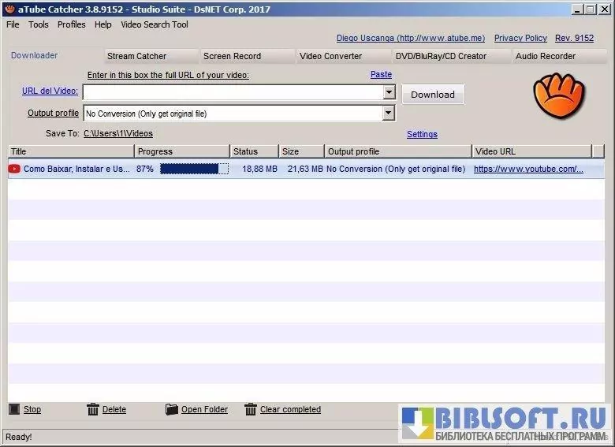Switch to the Video Converter tab
The image size is (615, 447).
tap(330, 56)
